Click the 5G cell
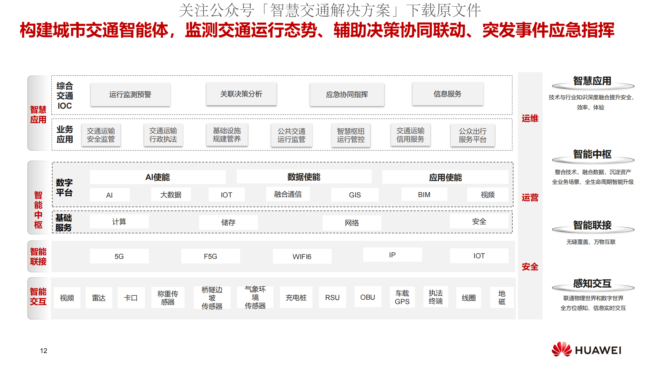This screenshot has width=660, height=371. click(119, 256)
